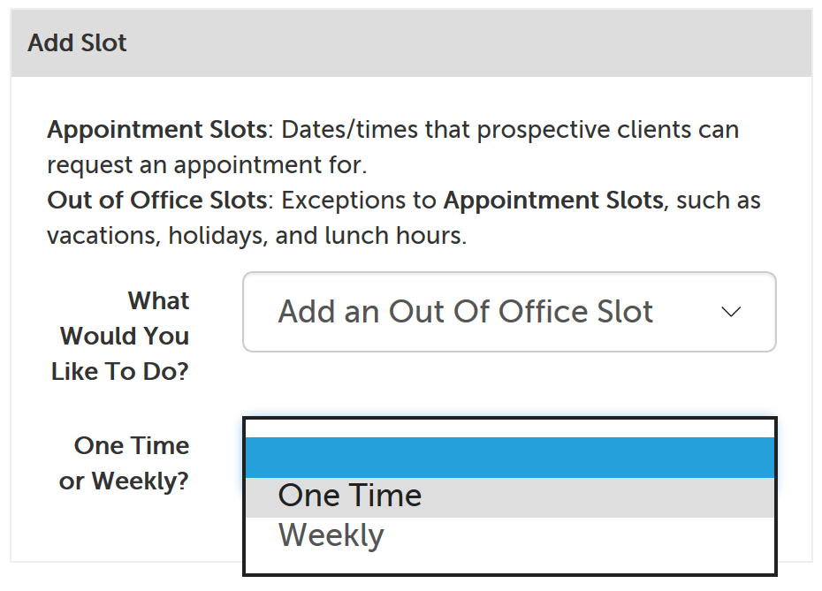The width and height of the screenshot is (822, 591).
Task: Select the blank blue highlighted option
Action: [x=509, y=457]
